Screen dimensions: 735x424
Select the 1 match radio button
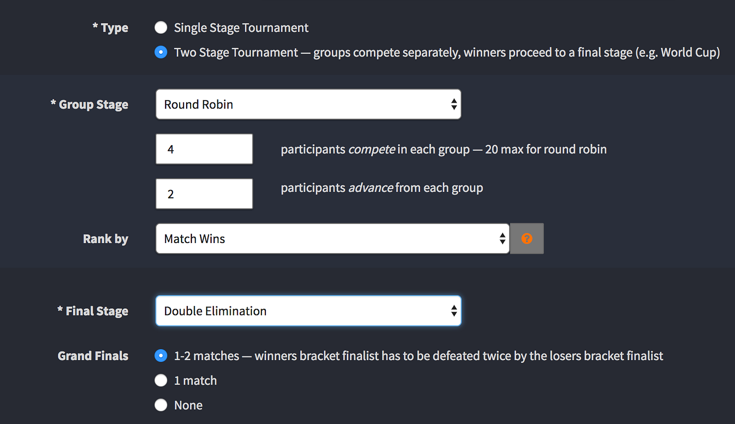(x=161, y=380)
